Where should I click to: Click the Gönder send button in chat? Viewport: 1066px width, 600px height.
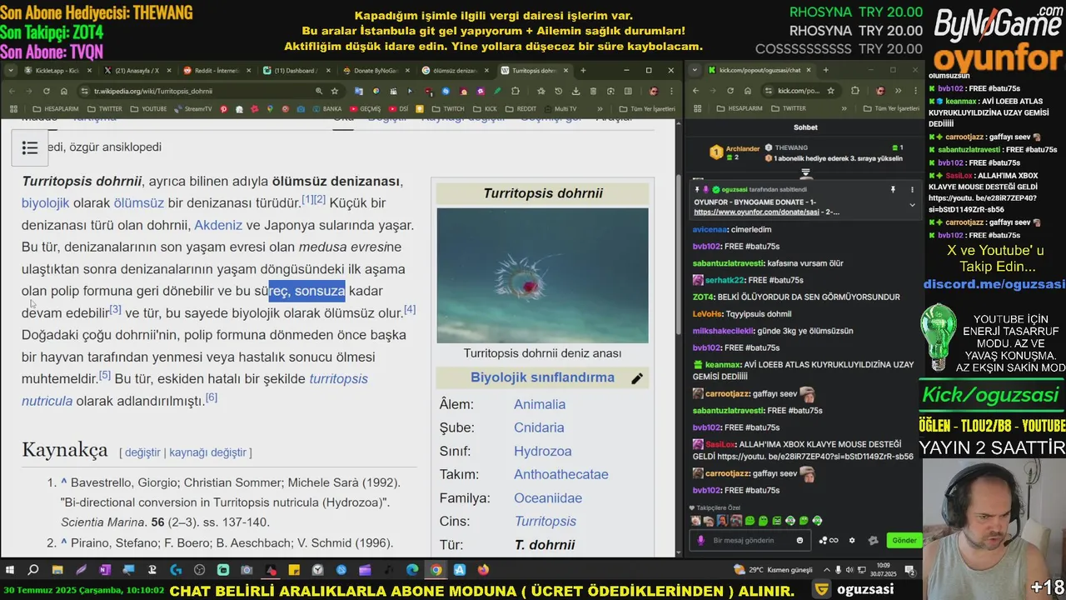pyautogui.click(x=904, y=540)
